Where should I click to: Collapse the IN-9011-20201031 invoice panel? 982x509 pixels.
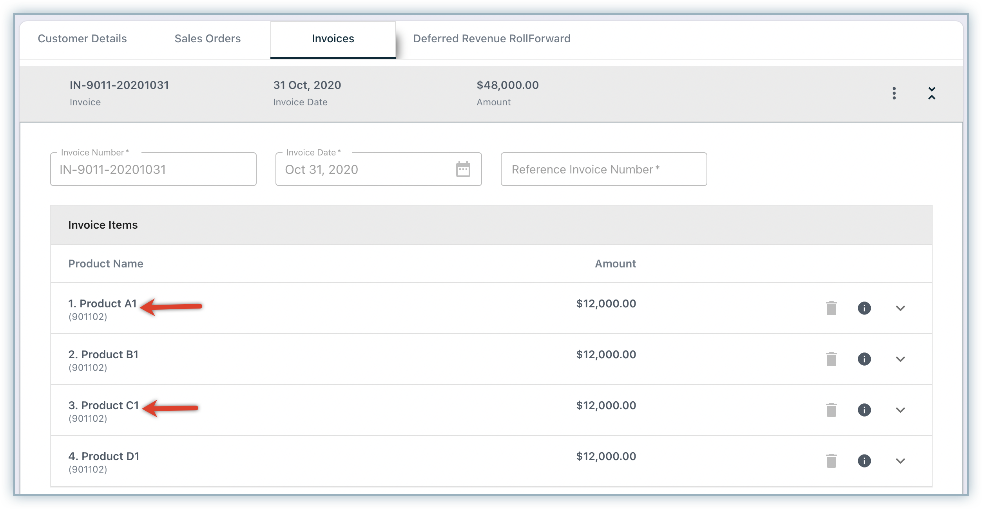coord(931,93)
